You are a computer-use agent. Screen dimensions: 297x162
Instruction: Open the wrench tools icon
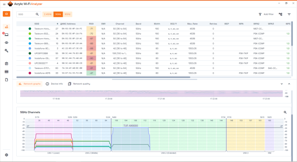6,51
